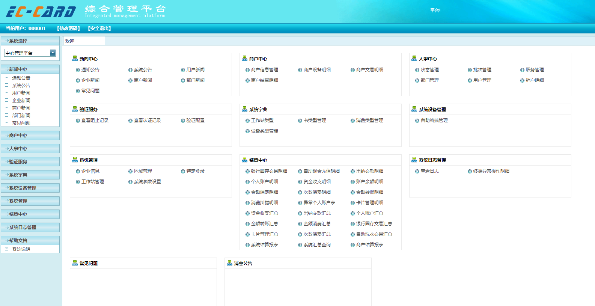
Task: Expand the 验证服务 sidebar section
Action: (30, 161)
